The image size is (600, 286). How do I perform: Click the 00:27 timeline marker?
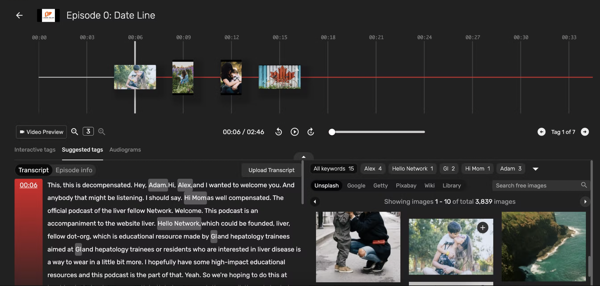click(472, 37)
